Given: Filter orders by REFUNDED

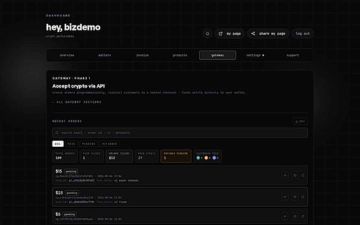Looking at the screenshot, I should [x=110, y=144].
